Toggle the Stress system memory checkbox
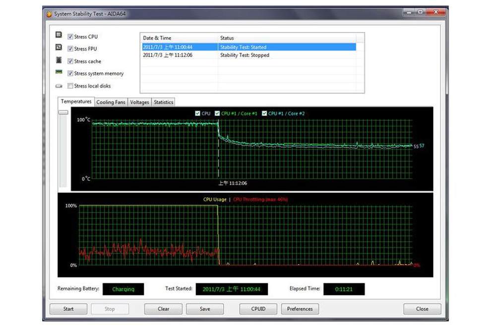 70,73
